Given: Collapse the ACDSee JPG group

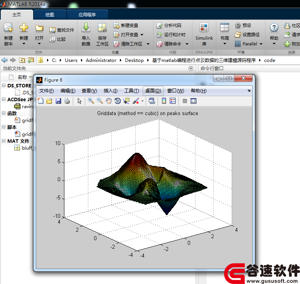Looking at the screenshot, I should 3,99.
